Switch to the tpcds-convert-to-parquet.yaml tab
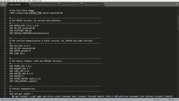 43,5
